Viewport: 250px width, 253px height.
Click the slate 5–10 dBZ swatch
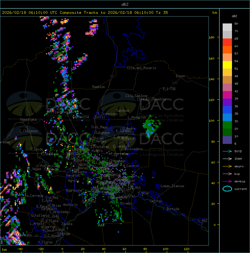(x=227, y=140)
